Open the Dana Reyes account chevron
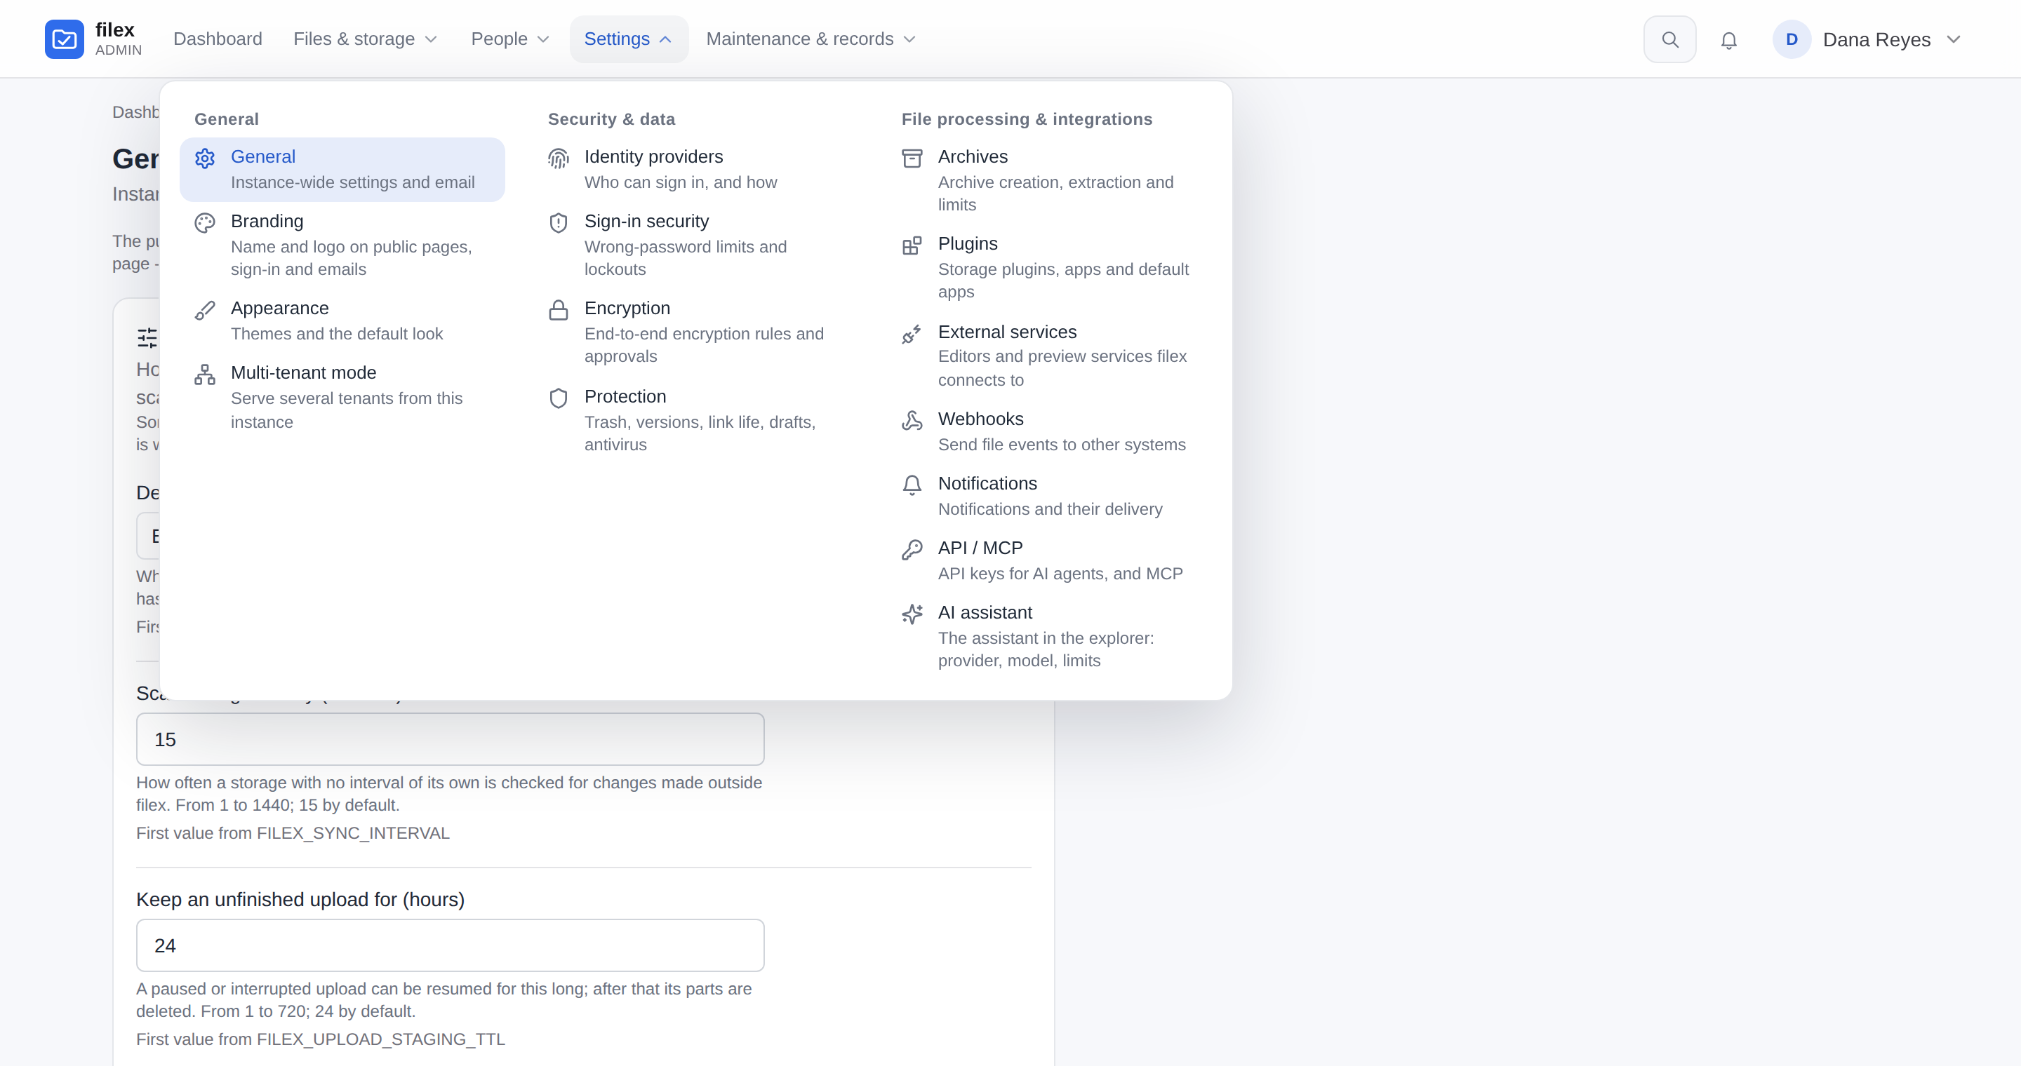 click(1954, 39)
